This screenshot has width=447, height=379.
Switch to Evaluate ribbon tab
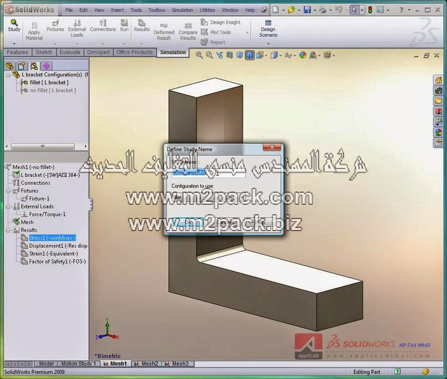70,52
